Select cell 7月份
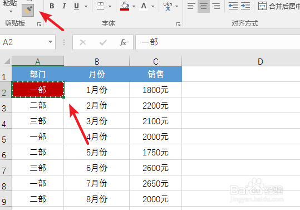Image resolution: width=300 pixels, height=210 pixels. coord(97,183)
